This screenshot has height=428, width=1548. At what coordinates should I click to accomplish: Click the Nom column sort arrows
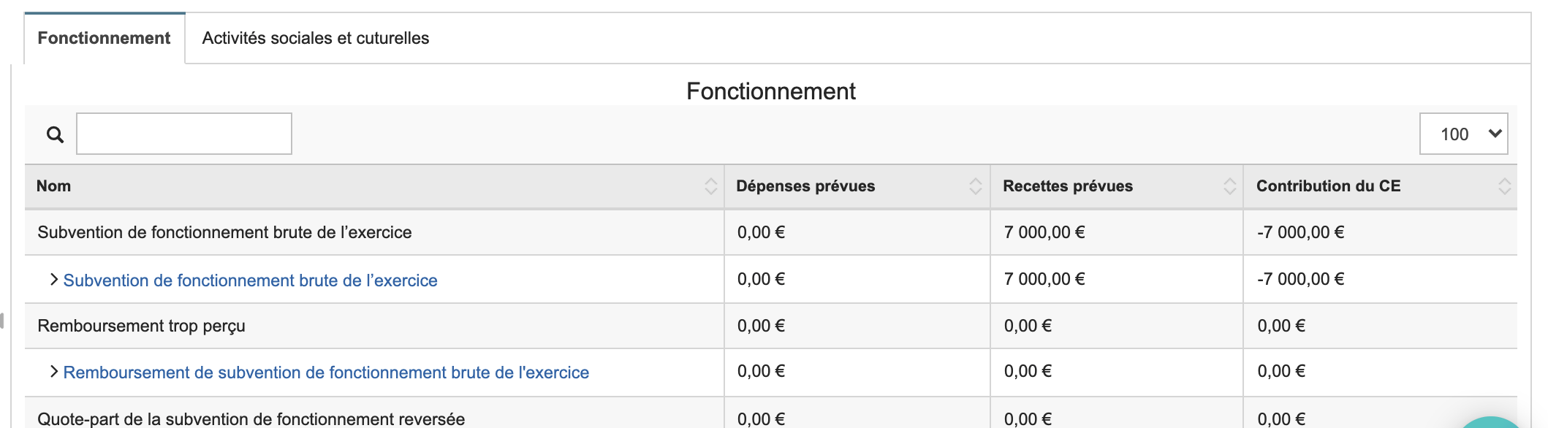pos(710,186)
